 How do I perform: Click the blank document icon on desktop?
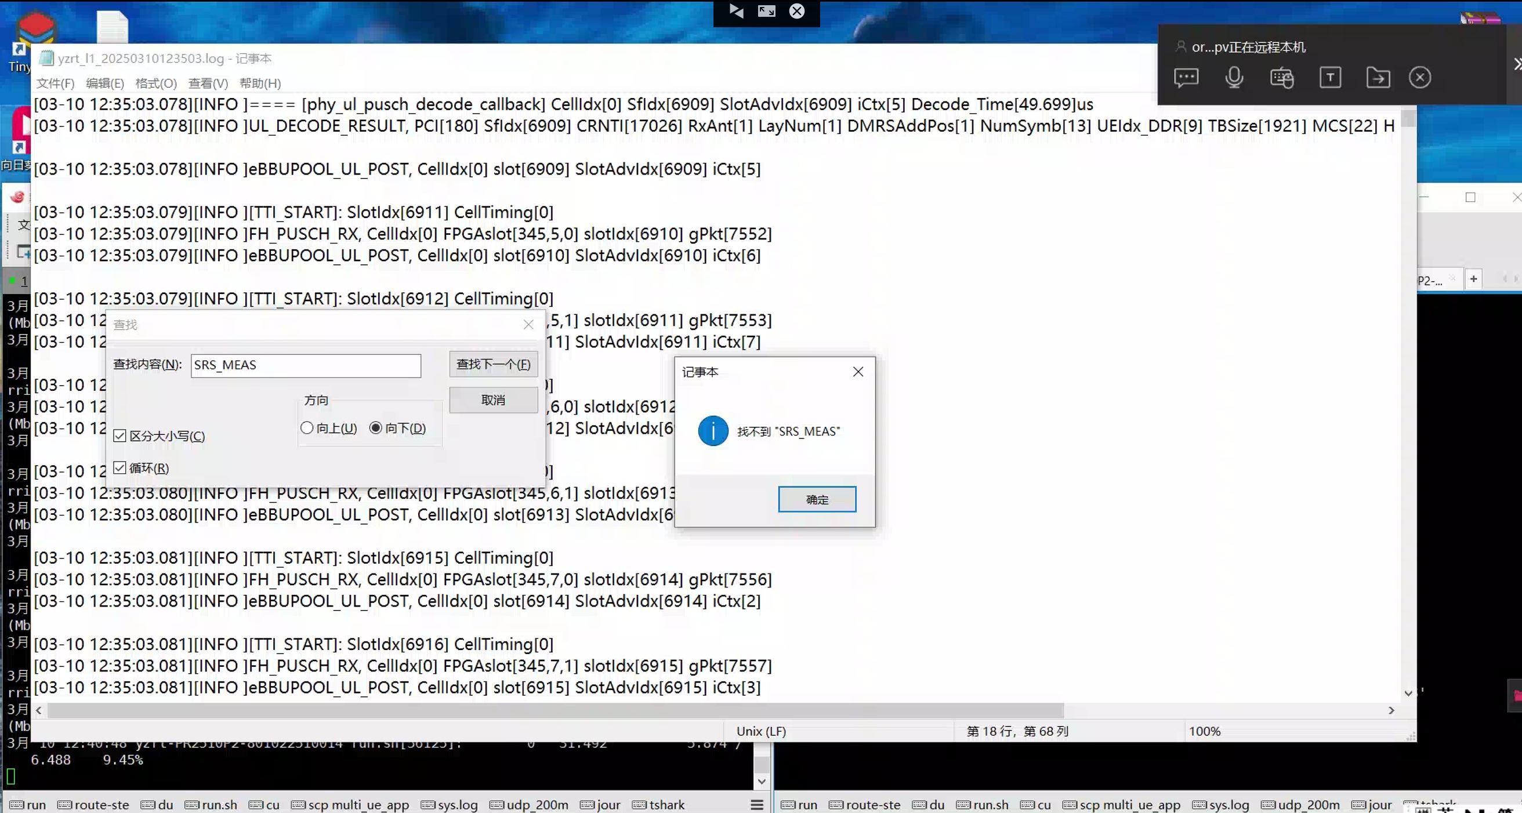click(113, 27)
